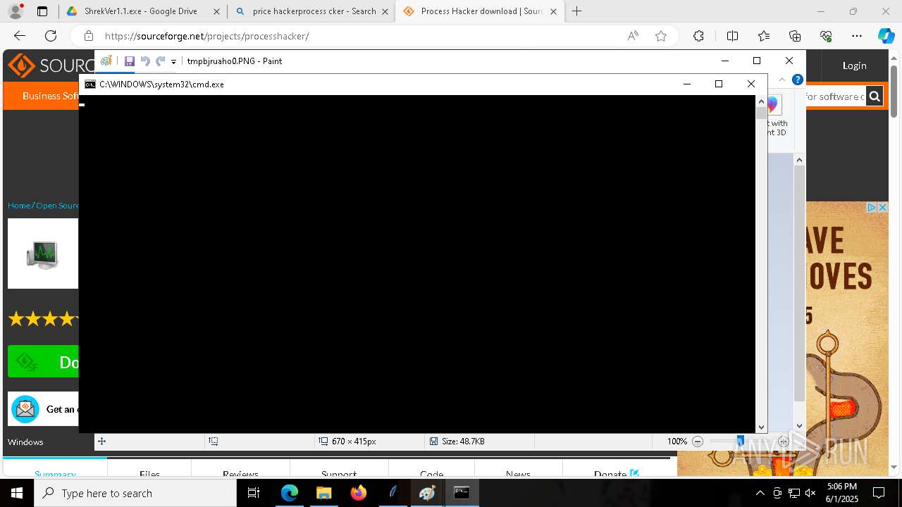Click the SourceForge software search field
Screen dimensions: 902x507
835,96
